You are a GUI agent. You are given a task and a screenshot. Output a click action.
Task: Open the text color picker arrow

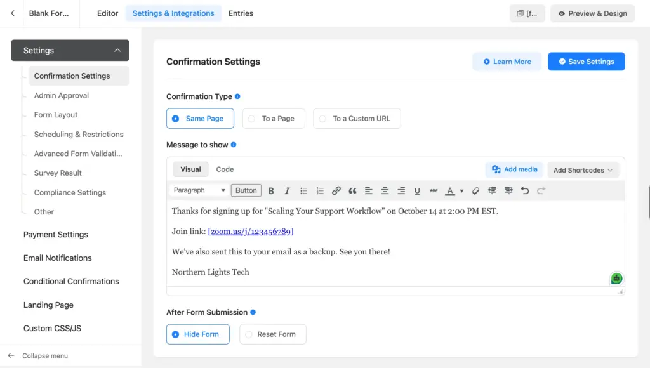[461, 190]
